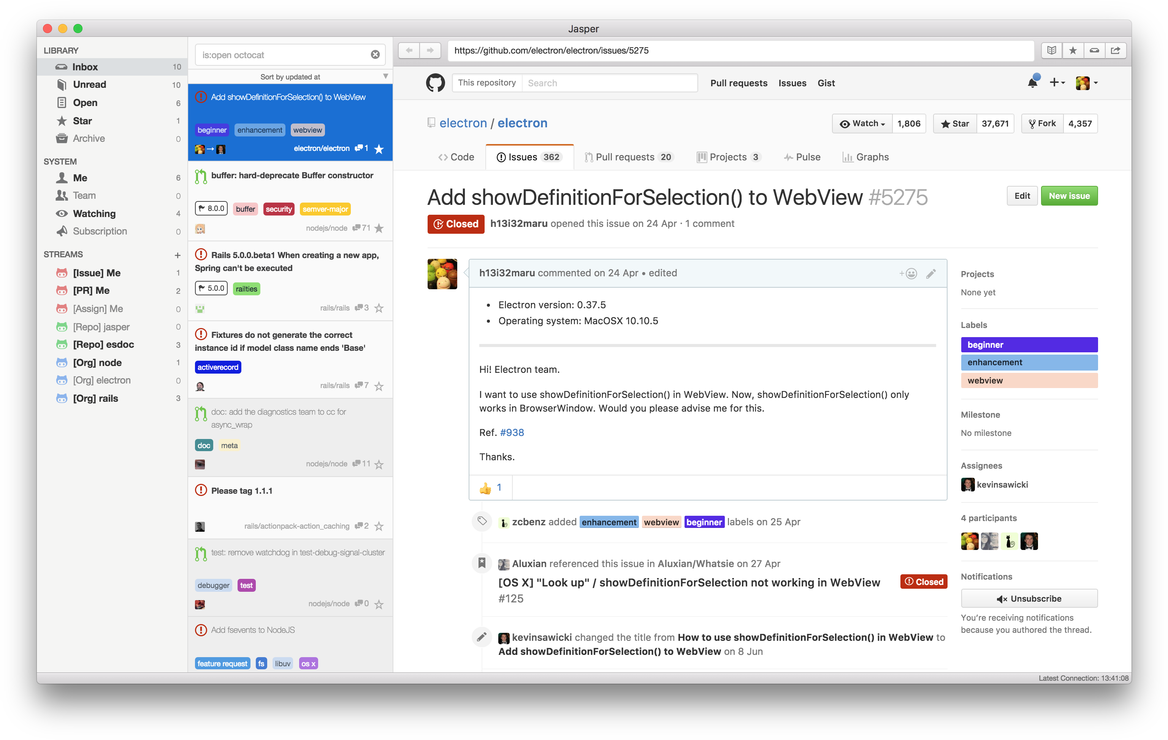
Task: Open the Star library item
Action: pos(113,121)
